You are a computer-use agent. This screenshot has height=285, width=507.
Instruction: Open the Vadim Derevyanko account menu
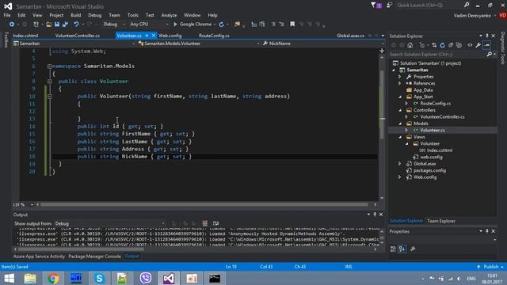[472, 15]
